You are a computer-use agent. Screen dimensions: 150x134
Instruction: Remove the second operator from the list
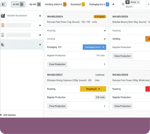click(x=40, y=25)
